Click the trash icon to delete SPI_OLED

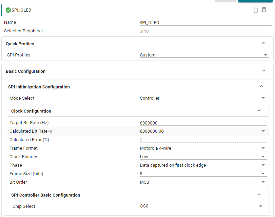tap(264, 10)
